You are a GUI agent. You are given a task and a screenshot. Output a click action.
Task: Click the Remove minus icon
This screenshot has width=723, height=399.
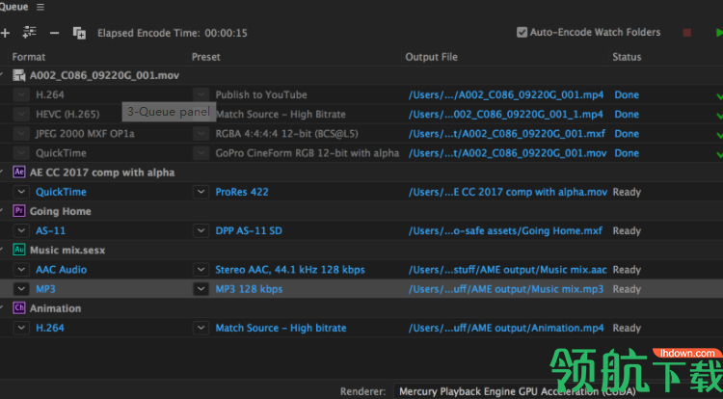(x=54, y=33)
